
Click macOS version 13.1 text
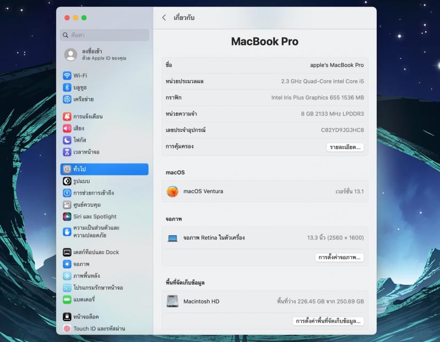[350, 191]
